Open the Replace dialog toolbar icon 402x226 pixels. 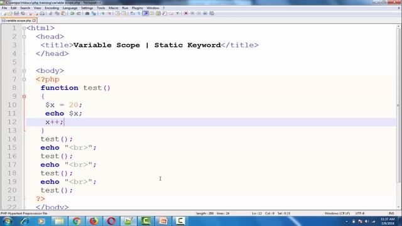click(x=94, y=13)
